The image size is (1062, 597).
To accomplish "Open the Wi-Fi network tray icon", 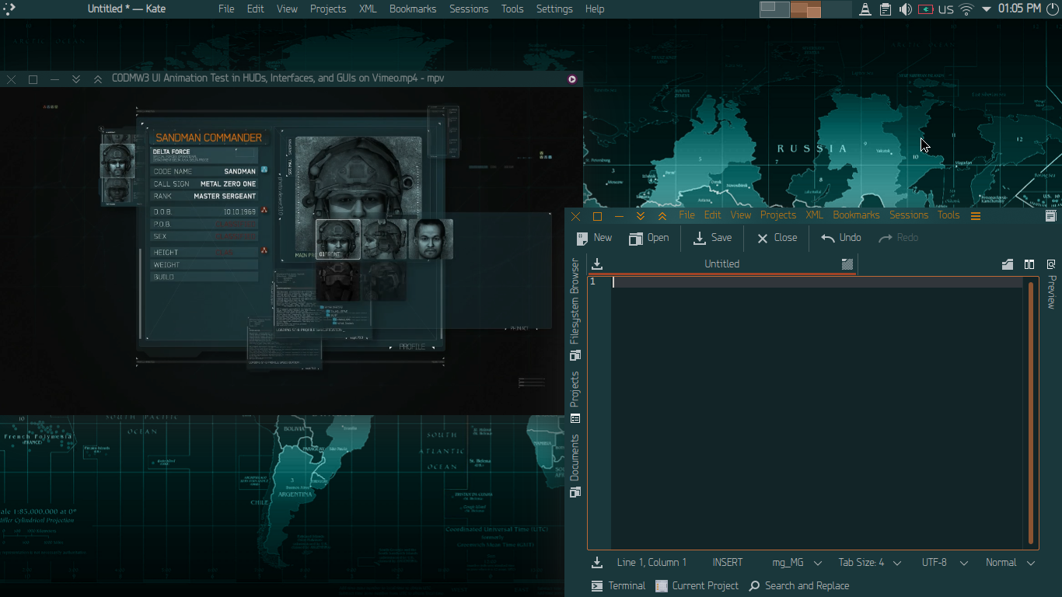I will coord(966,9).
